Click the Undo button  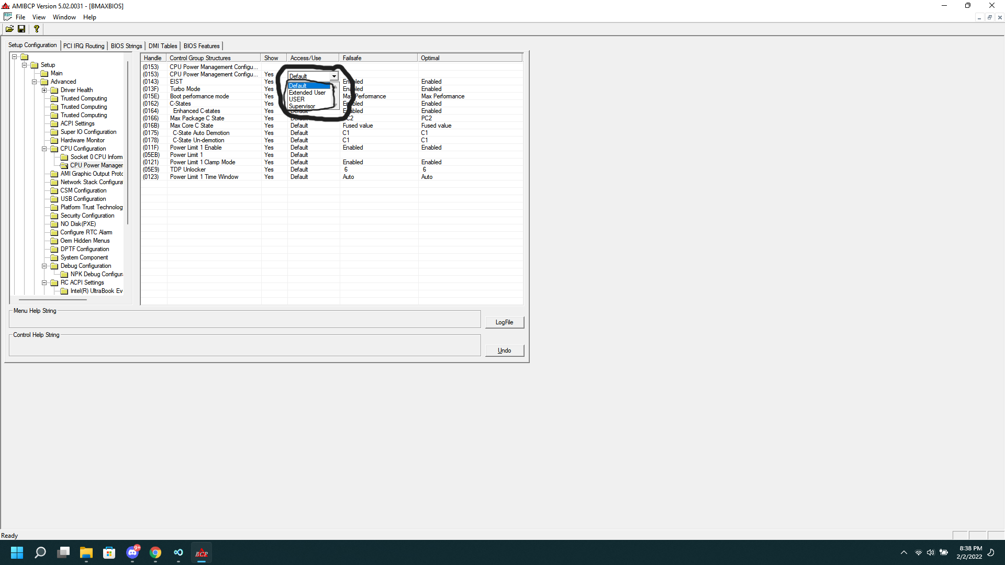[x=504, y=351]
